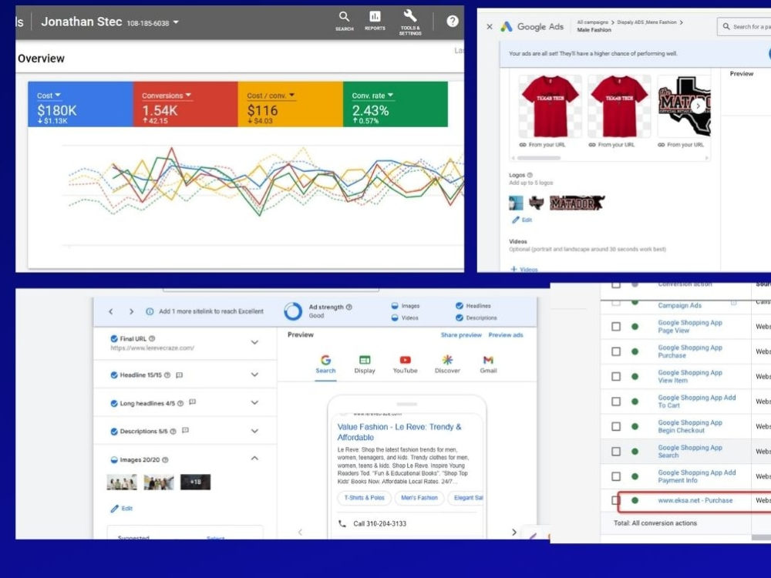Expand the Descriptions 5/5 section
This screenshot has height=578, width=771.
tap(254, 431)
